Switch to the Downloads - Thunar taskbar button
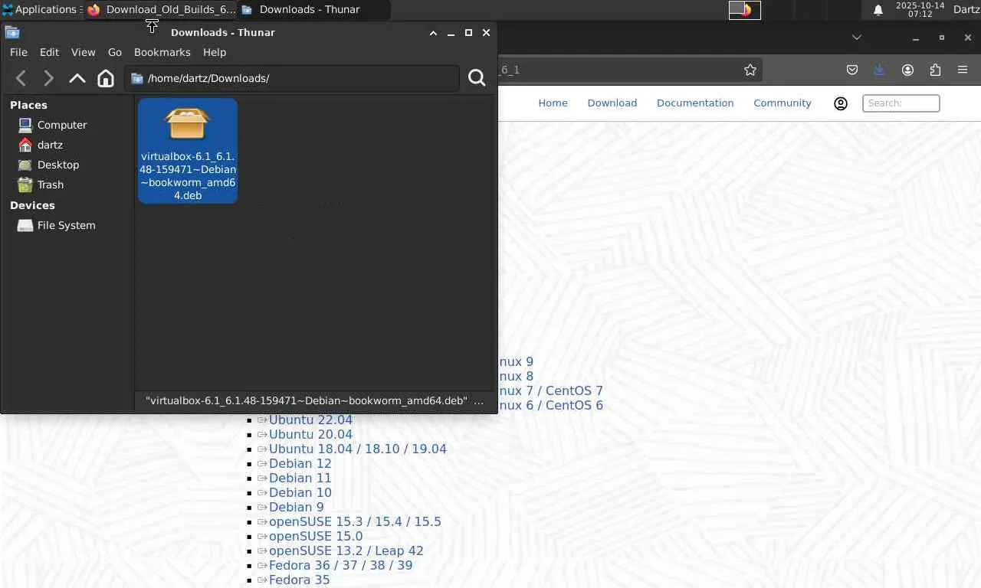Viewport: 981px width, 588px height. click(x=314, y=10)
